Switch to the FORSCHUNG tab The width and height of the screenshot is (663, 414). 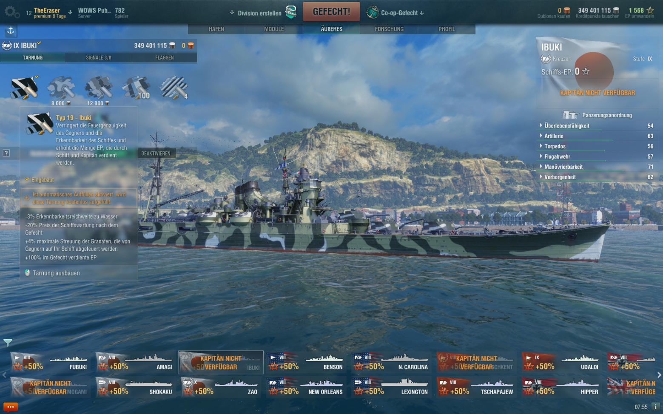coord(389,29)
